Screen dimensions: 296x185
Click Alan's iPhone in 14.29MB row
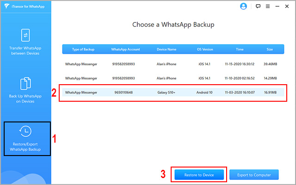click(x=166, y=78)
